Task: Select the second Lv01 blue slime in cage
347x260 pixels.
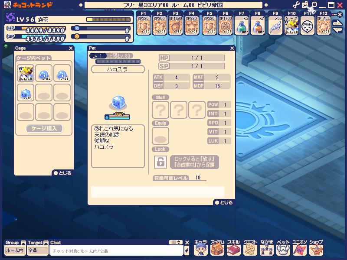Action: click(44, 73)
